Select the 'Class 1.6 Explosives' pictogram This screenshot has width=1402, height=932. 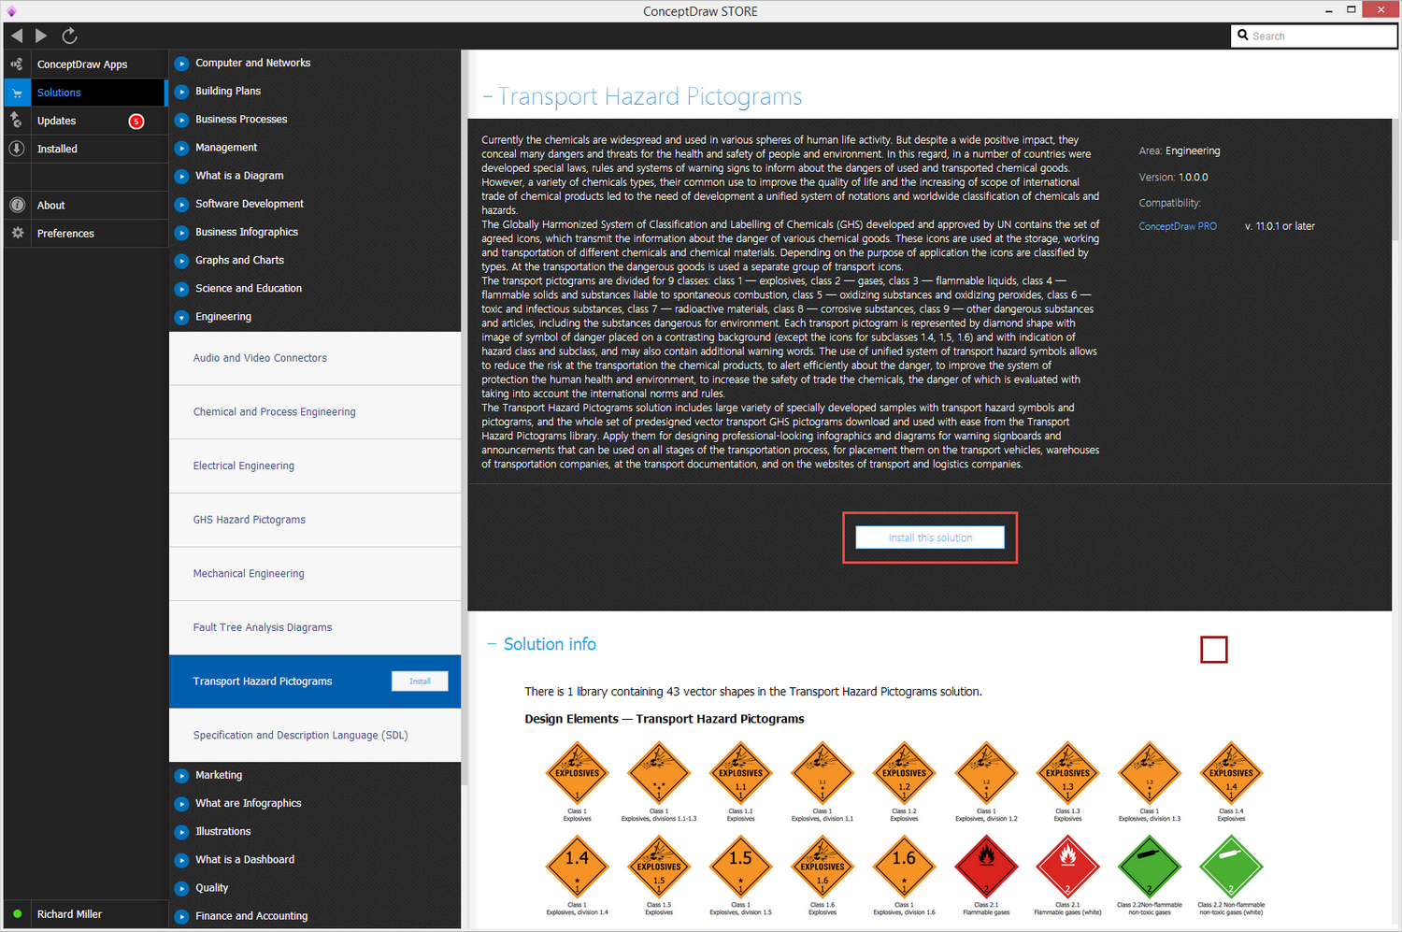(x=823, y=866)
